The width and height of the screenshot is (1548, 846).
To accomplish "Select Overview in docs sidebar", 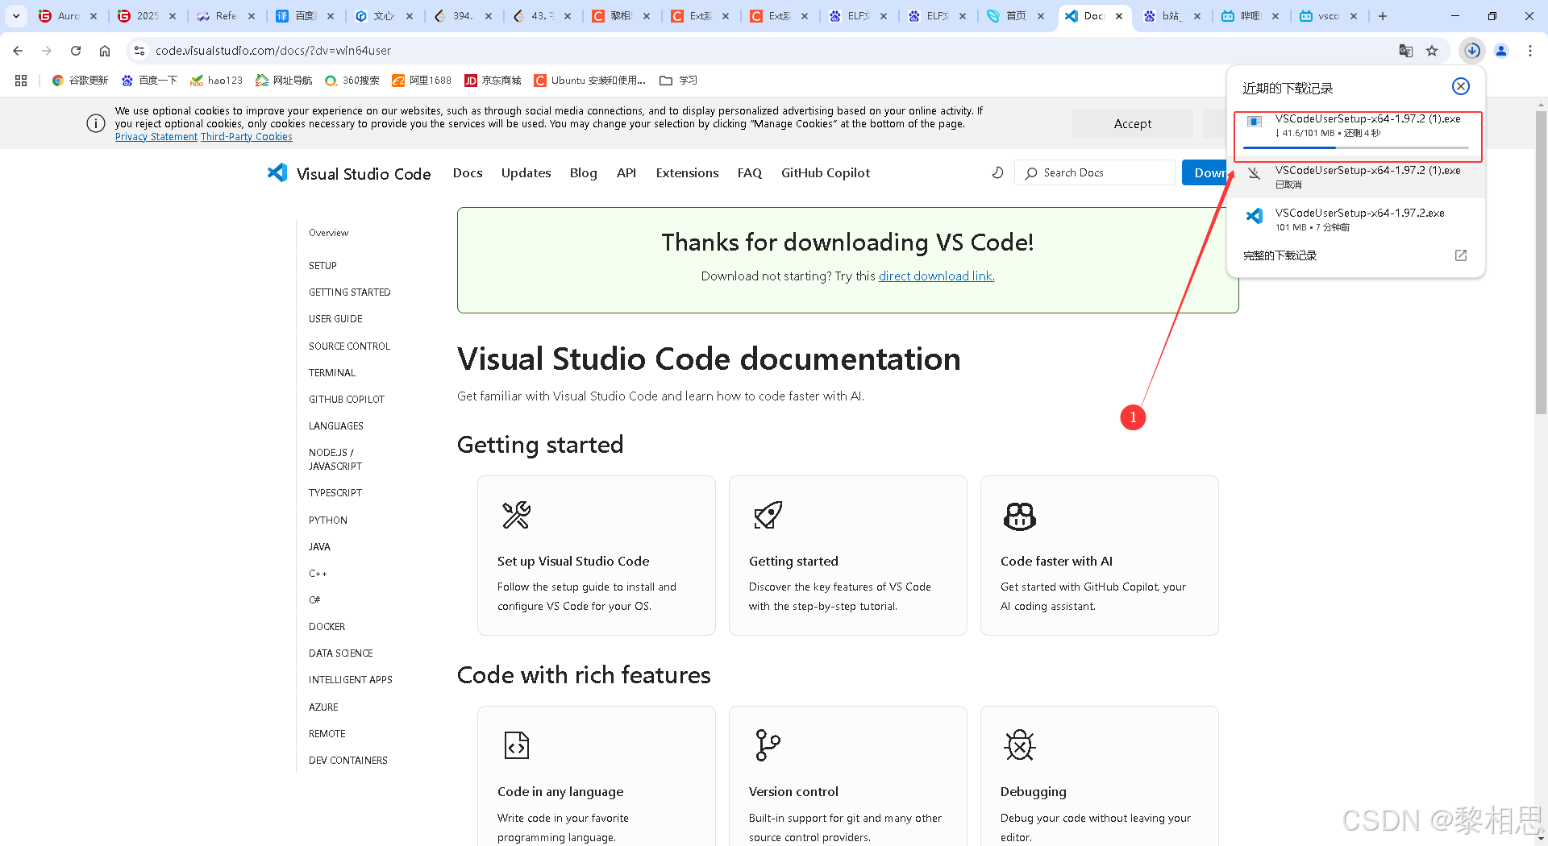I will pos(328,233).
